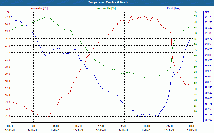Click the 80 humidity axis value

point(195,33)
